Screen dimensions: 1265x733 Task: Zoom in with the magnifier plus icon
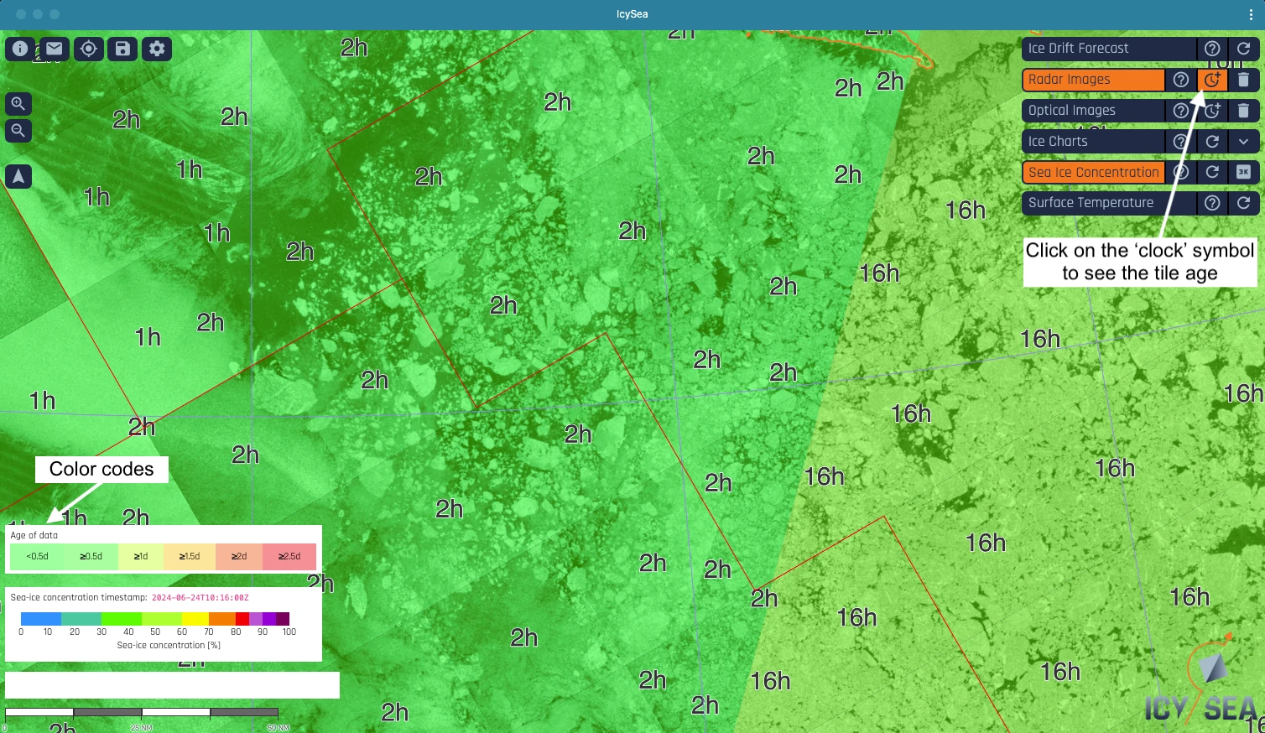tap(18, 103)
